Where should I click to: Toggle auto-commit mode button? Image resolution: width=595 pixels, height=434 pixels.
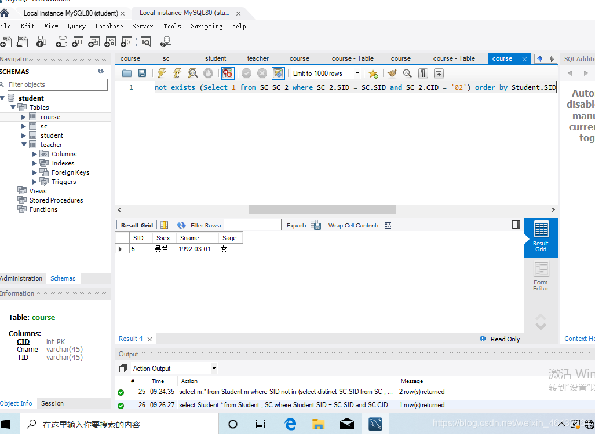coord(278,73)
